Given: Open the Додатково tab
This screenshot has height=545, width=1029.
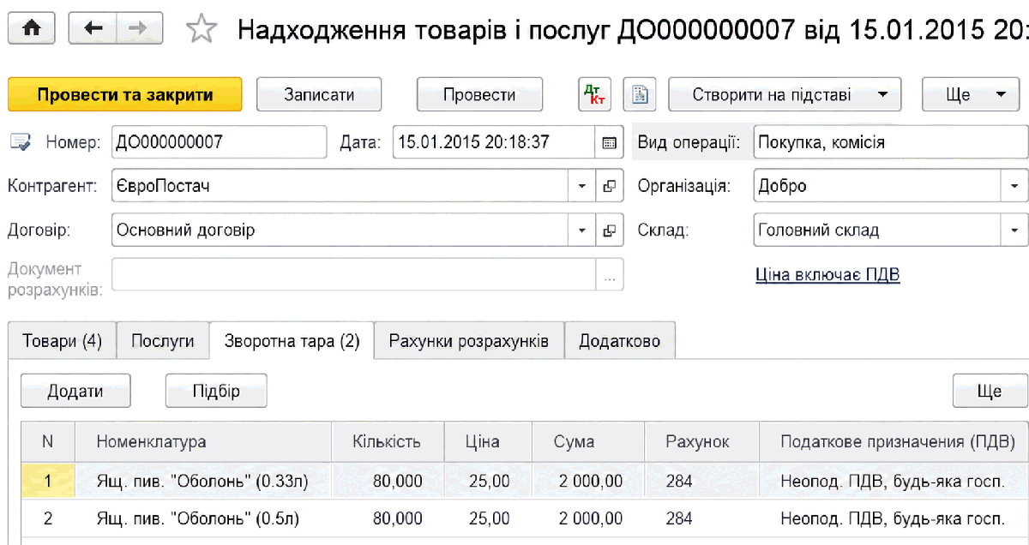Looking at the screenshot, I should 620,341.
